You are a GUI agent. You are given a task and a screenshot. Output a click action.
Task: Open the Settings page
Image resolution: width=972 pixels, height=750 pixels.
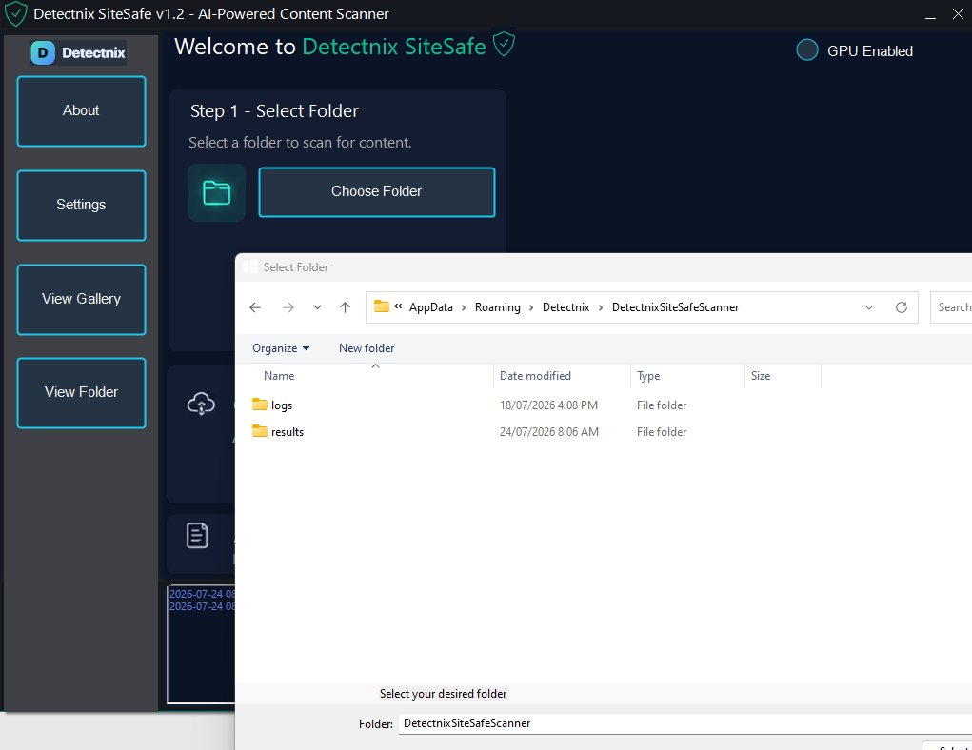(x=81, y=206)
